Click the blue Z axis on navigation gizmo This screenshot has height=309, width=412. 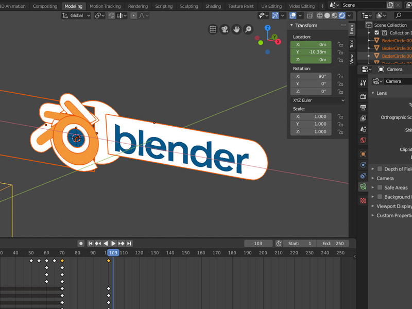tap(267, 28)
